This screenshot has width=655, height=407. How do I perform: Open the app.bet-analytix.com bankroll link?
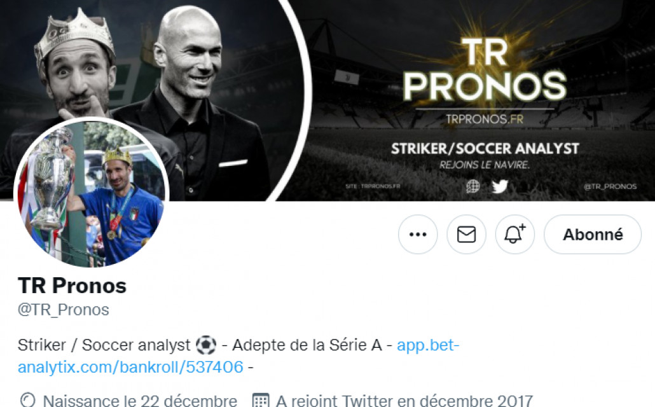238,356
